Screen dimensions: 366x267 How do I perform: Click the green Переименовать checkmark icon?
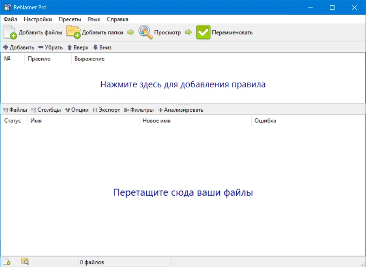203,32
